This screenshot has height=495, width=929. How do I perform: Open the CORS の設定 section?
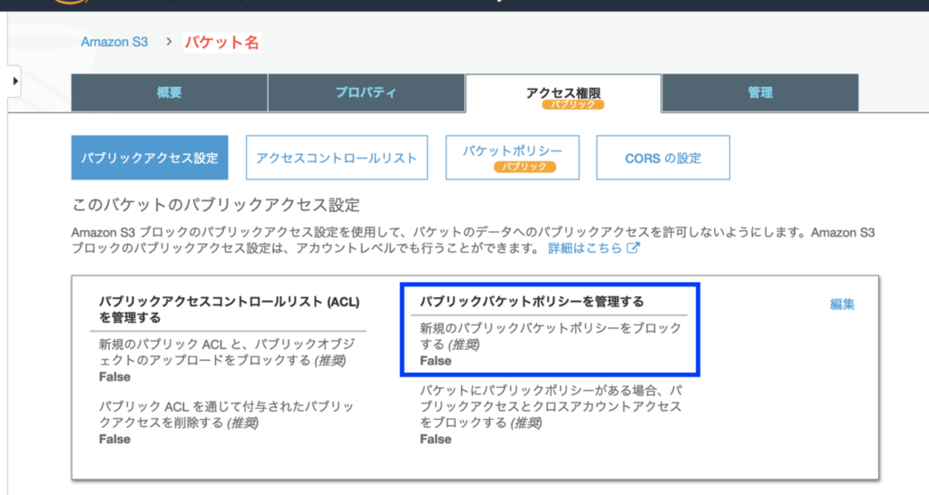pyautogui.click(x=663, y=158)
